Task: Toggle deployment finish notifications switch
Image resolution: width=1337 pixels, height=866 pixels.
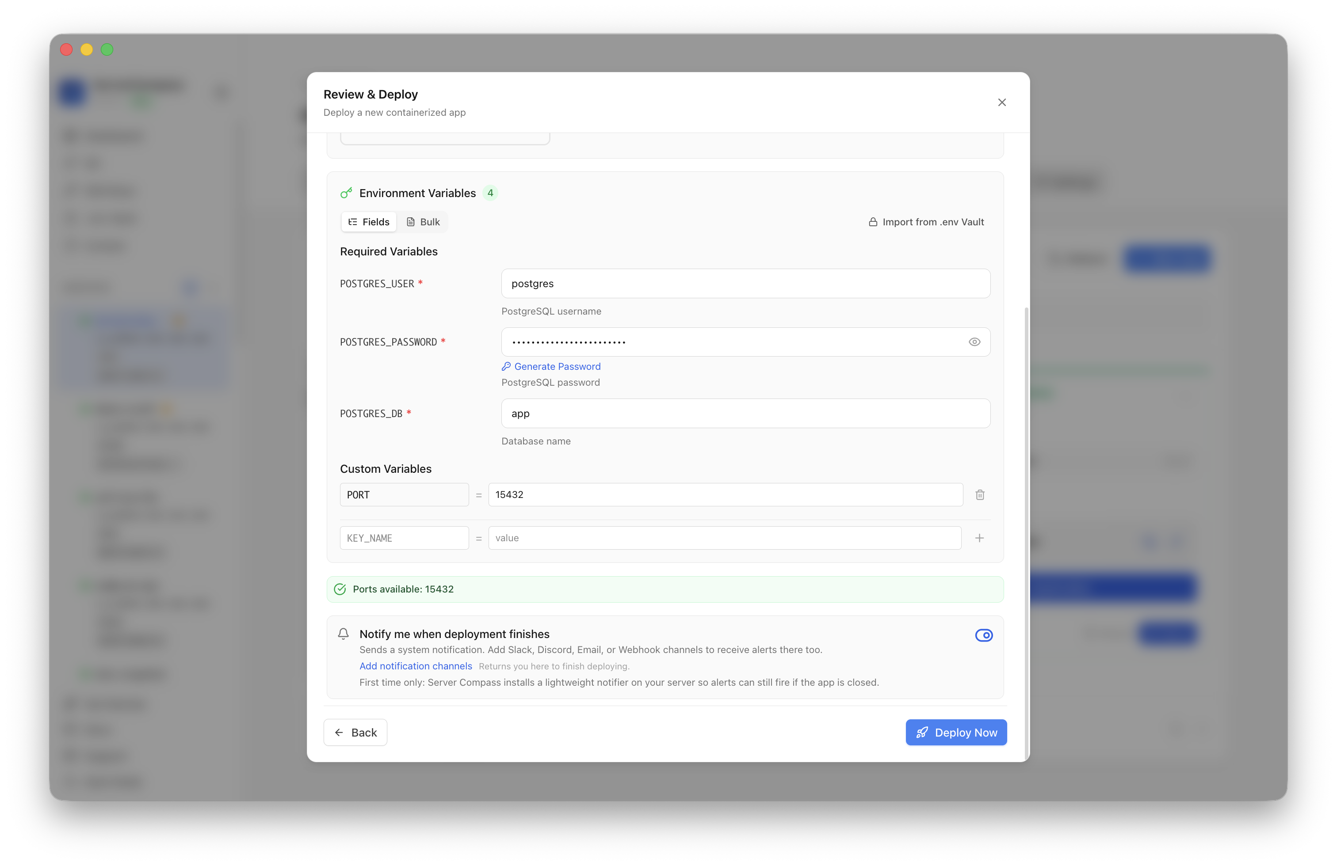Action: coord(984,635)
